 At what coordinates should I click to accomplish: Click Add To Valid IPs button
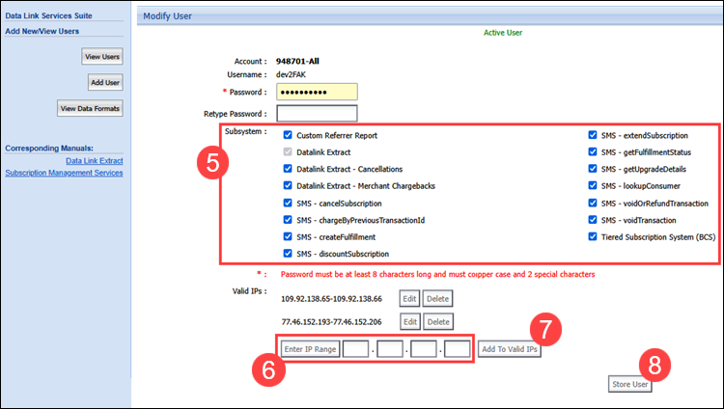510,349
